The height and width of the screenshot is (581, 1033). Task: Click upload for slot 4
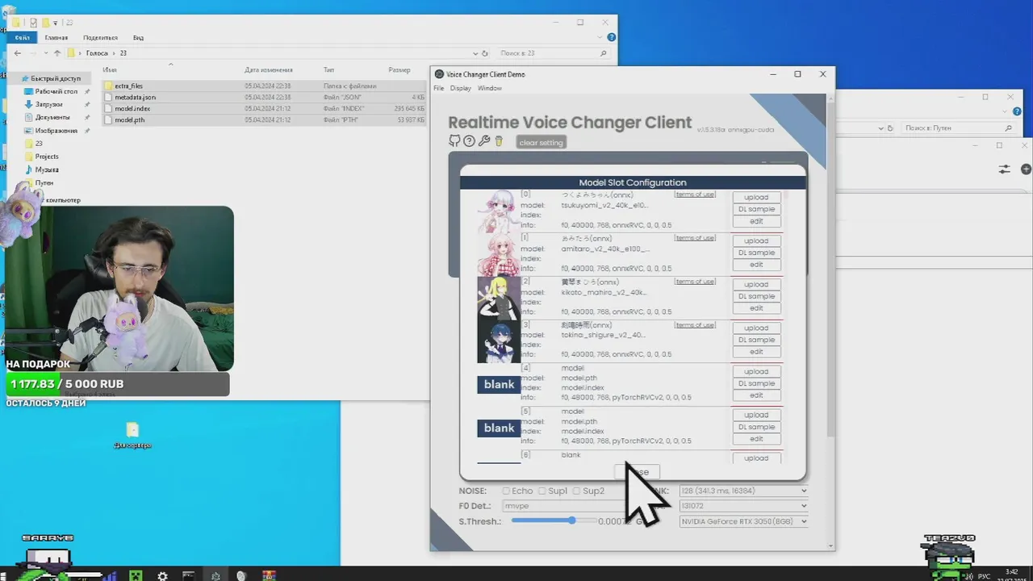pyautogui.click(x=756, y=371)
